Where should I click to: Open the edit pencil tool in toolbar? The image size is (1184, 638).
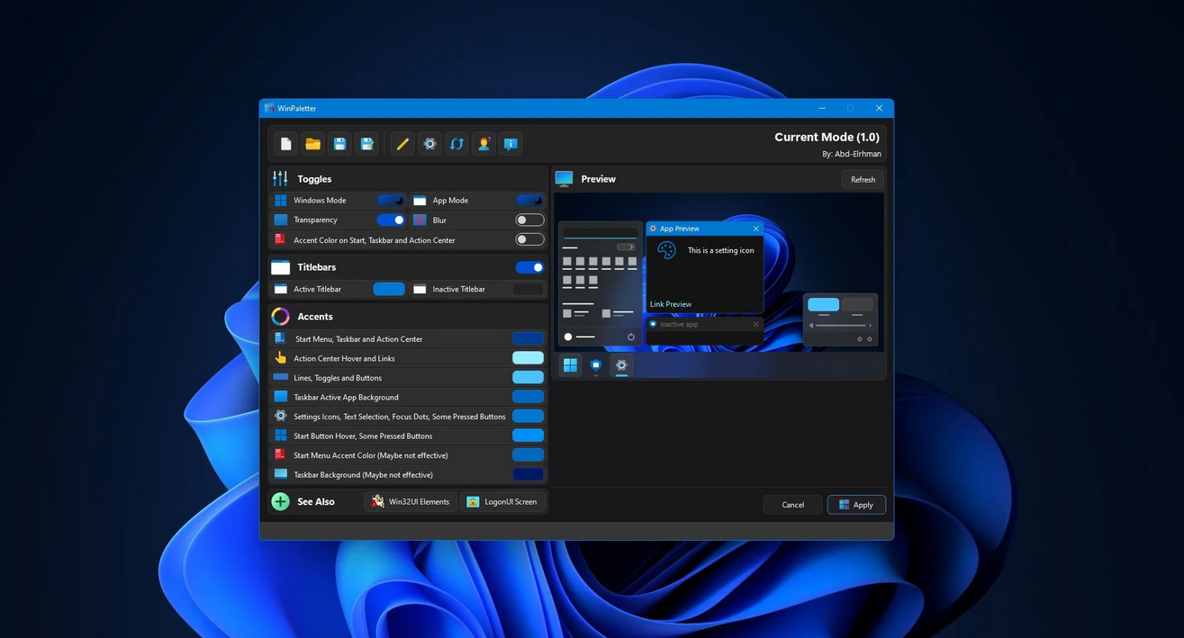click(x=402, y=144)
